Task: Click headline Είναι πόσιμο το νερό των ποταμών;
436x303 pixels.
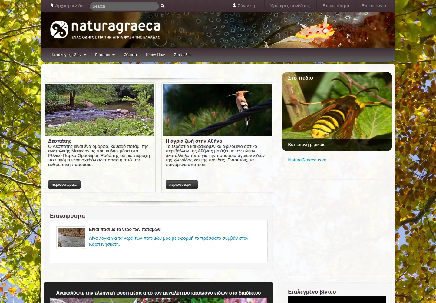Action: pos(125,229)
